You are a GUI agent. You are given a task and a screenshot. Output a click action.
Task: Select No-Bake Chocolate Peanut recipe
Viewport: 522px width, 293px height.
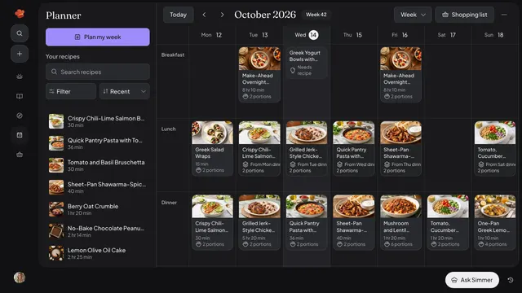98,231
